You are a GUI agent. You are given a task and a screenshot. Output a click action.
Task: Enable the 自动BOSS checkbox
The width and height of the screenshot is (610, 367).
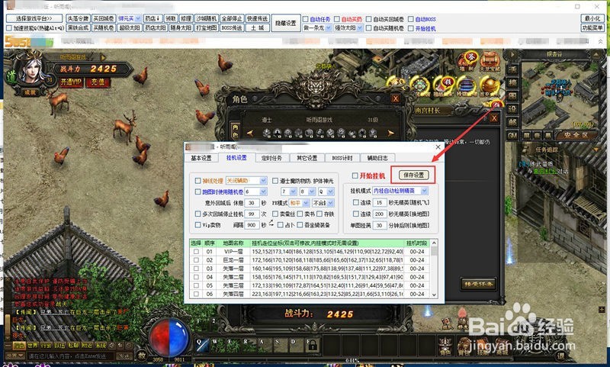point(410,19)
